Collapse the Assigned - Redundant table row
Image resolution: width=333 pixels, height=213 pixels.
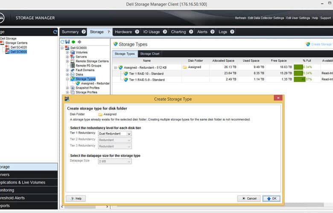[x=115, y=68]
